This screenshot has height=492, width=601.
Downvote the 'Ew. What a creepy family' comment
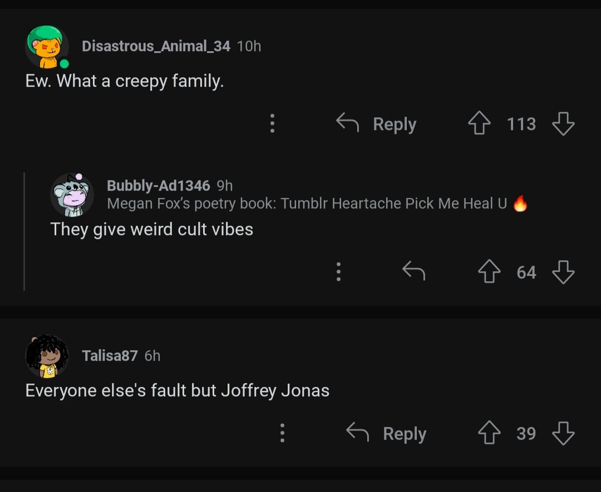(563, 123)
